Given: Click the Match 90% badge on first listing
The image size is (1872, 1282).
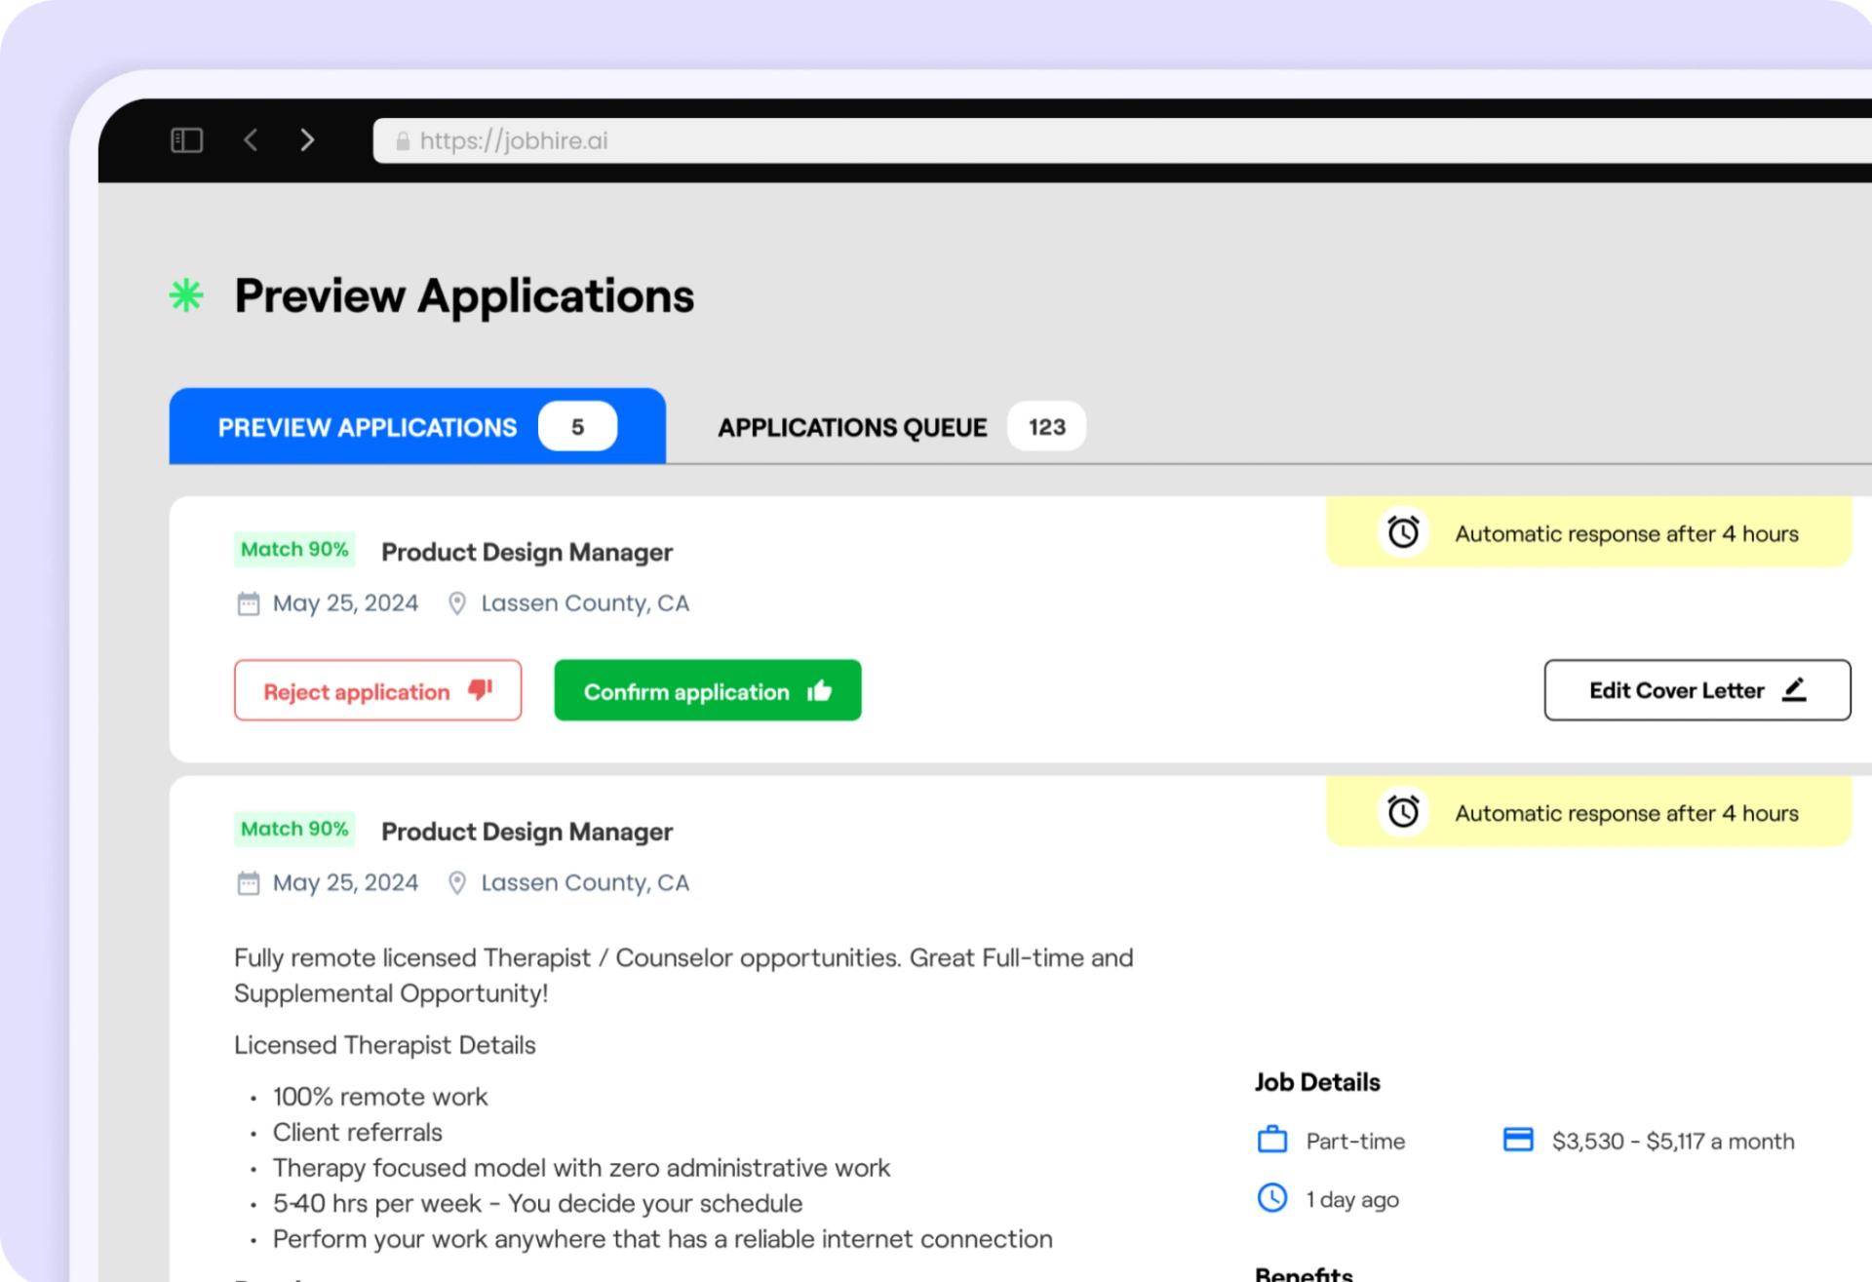Looking at the screenshot, I should tap(293, 552).
